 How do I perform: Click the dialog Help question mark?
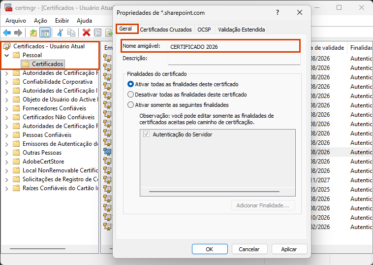point(278,13)
